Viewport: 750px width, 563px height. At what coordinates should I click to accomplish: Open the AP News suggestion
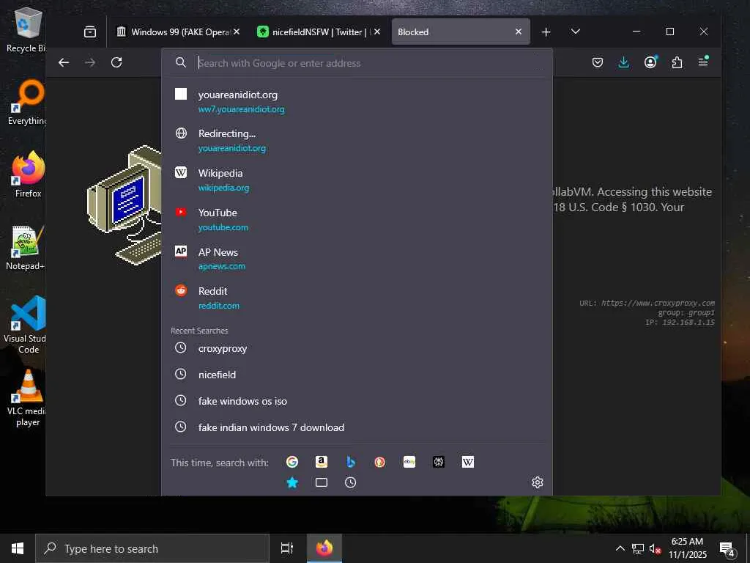357,259
